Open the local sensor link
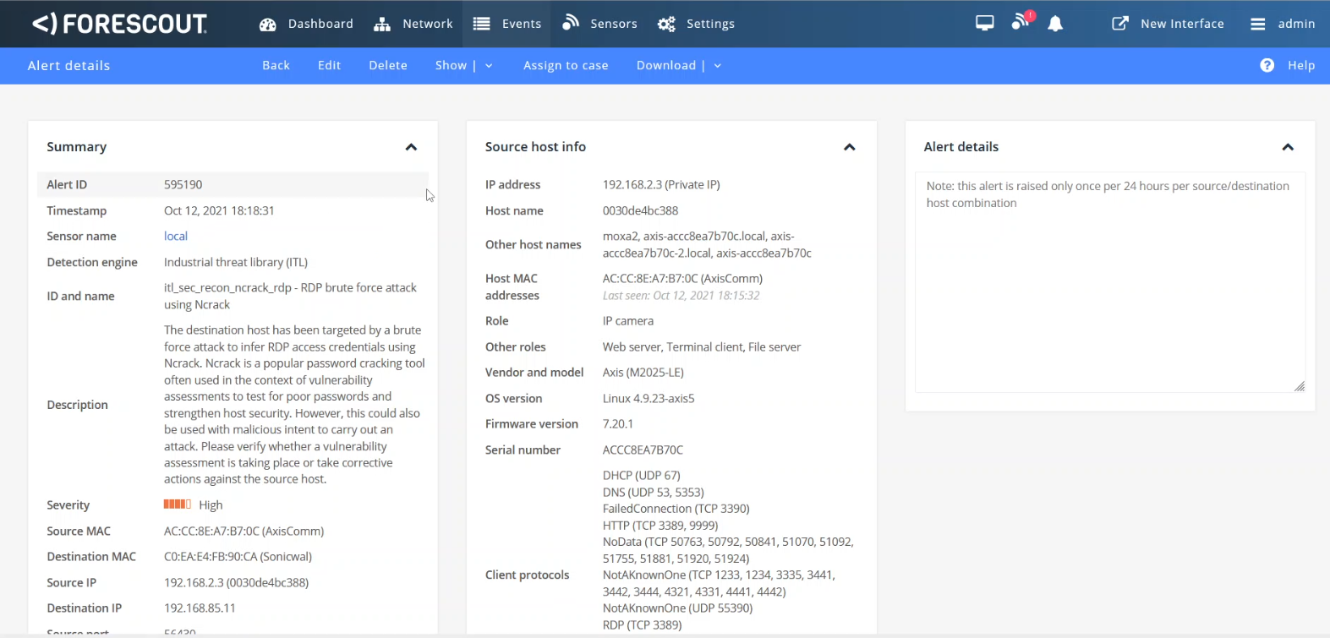This screenshot has height=638, width=1330. point(176,237)
